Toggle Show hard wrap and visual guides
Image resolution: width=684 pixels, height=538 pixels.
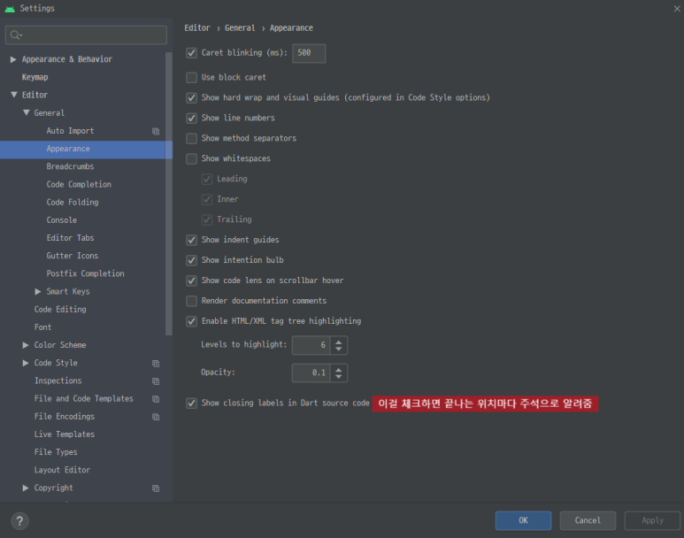(x=191, y=97)
